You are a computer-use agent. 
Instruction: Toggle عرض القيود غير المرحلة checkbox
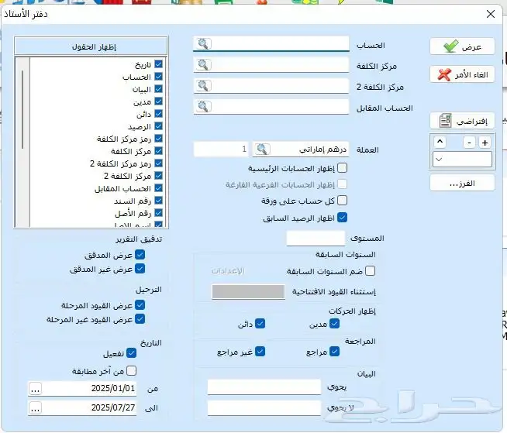(140, 319)
